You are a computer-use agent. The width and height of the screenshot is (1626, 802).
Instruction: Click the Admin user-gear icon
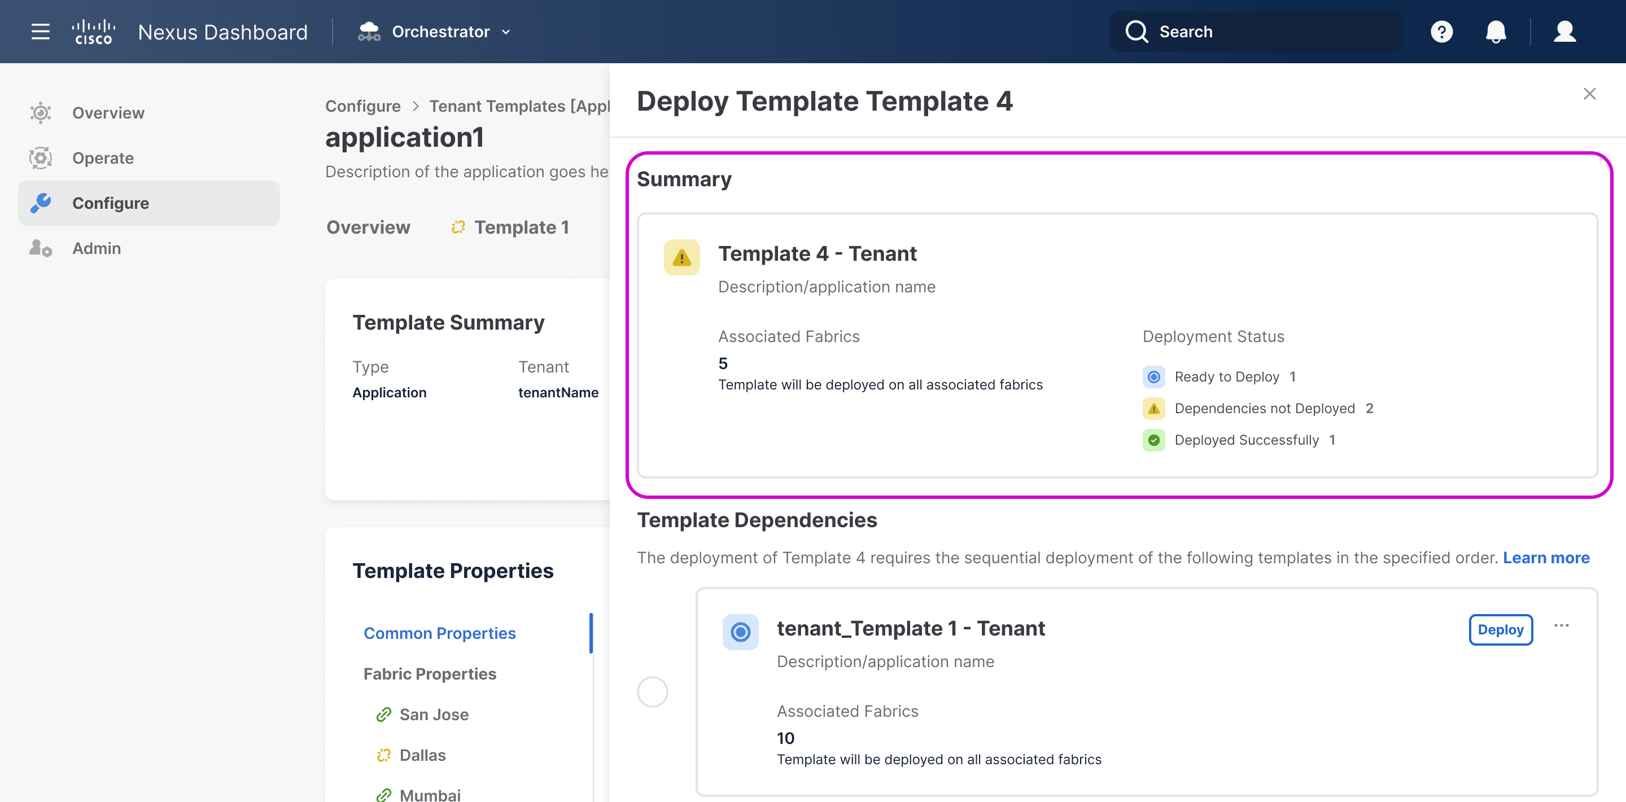click(x=41, y=248)
